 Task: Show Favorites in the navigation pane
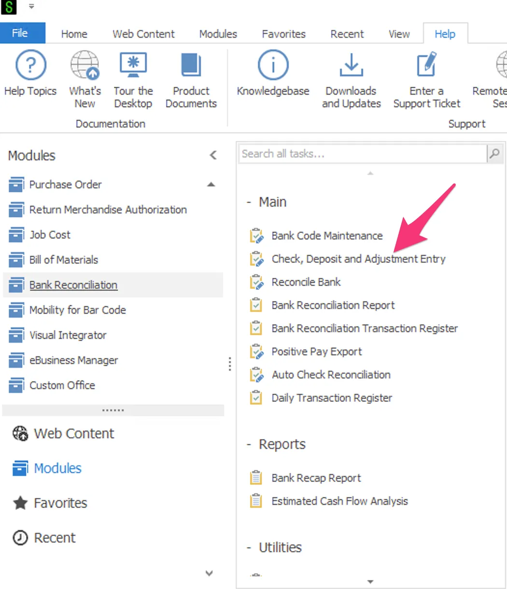click(50, 503)
